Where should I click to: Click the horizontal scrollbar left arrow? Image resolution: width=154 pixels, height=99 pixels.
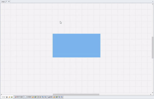pyautogui.click(x=1, y=94)
